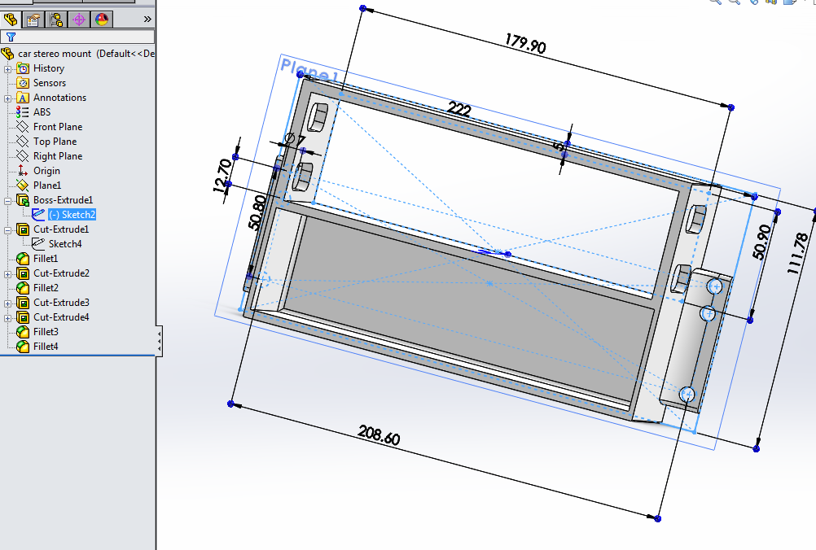Open the DimXpertManager tab icon
Viewport: 816px width, 550px height.
[x=79, y=19]
